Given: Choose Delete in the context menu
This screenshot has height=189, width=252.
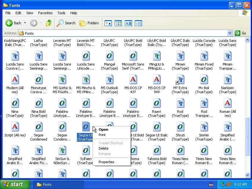Looking at the screenshot, I should point(112,148).
